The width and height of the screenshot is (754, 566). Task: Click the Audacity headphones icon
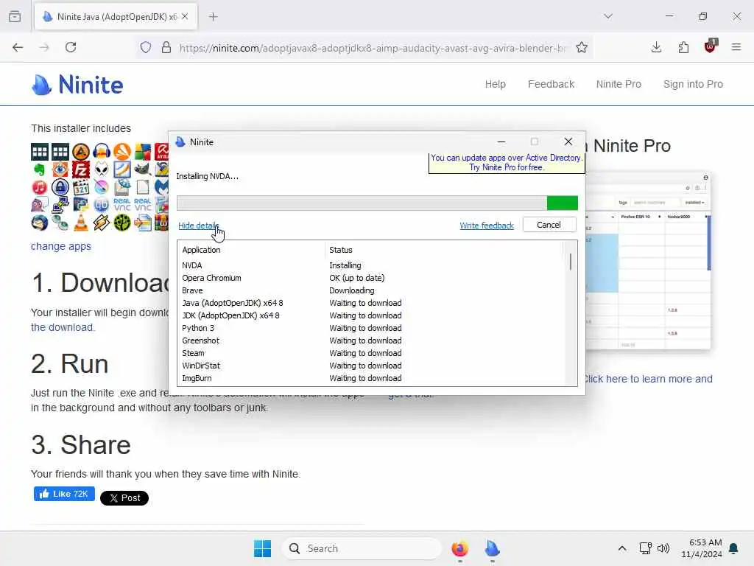tap(102, 152)
